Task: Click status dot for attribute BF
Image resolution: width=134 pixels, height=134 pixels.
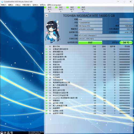Action: click(x=47, y=80)
